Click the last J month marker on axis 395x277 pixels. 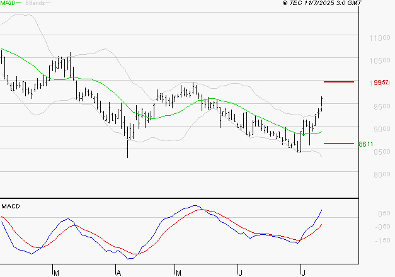pos(302,273)
